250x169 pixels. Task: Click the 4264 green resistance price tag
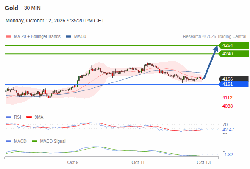tap(233, 46)
